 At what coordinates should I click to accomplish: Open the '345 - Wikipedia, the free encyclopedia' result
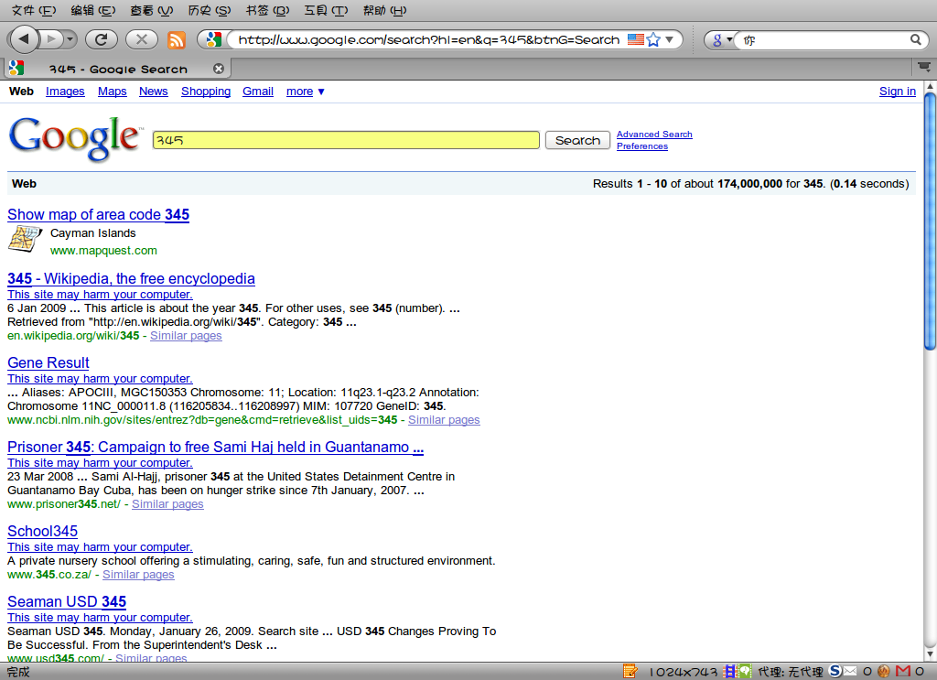coord(131,278)
